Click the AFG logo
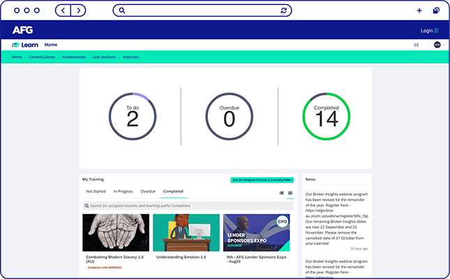Image resolution: width=450 pixels, height=279 pixels. pyautogui.click(x=22, y=30)
